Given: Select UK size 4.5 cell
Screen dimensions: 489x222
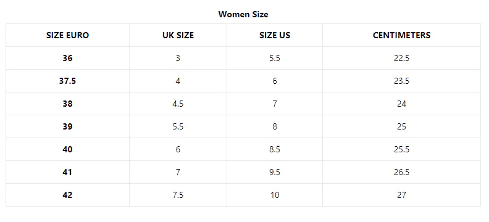Looking at the screenshot, I should [x=178, y=104].
